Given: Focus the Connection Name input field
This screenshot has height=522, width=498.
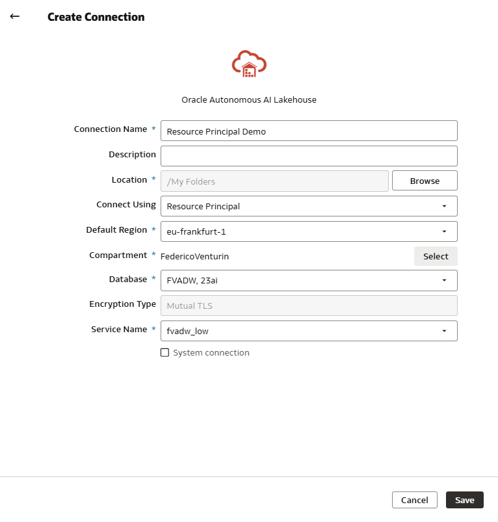Looking at the screenshot, I should [309, 131].
